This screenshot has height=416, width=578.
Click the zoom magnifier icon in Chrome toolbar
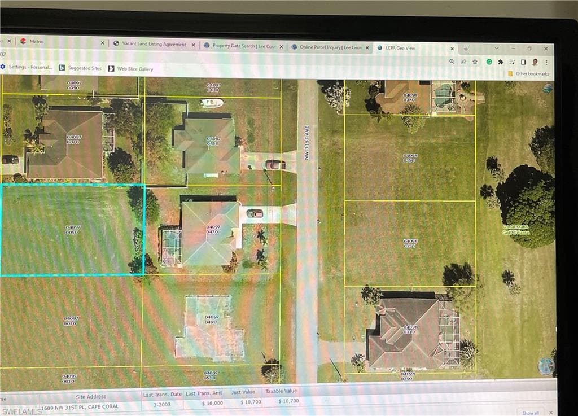click(452, 62)
